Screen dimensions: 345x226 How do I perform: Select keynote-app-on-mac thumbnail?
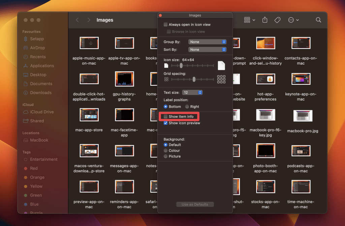[301, 79]
